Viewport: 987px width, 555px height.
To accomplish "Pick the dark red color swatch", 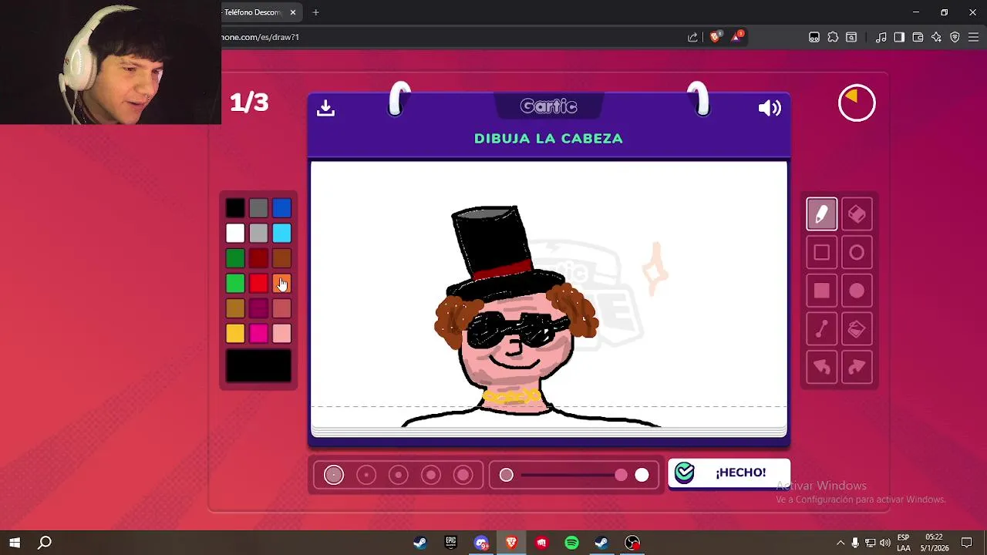I will [258, 258].
